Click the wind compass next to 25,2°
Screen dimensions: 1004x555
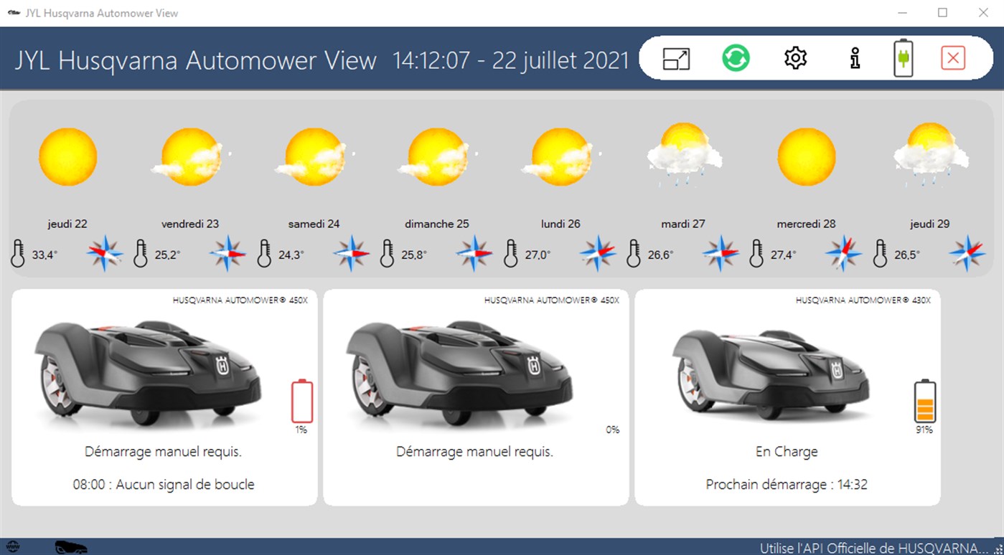[228, 253]
